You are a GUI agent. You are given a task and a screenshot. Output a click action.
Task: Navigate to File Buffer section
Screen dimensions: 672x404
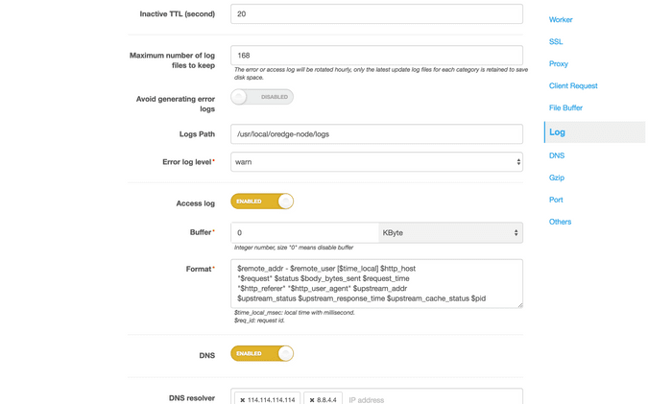(x=565, y=108)
